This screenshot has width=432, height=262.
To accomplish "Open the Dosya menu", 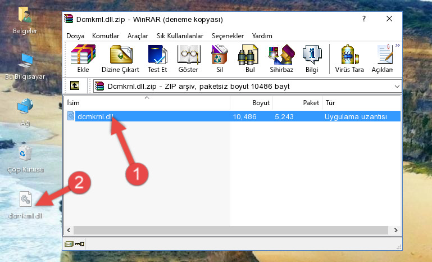I will [75, 36].
